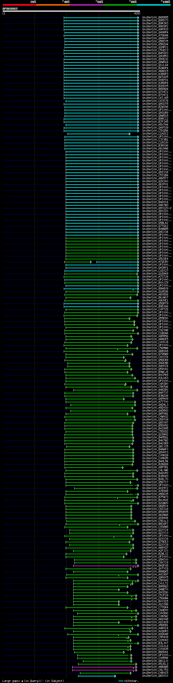Select hit label UniRef100_C6LT53
The image size is (173, 683).
155,670
